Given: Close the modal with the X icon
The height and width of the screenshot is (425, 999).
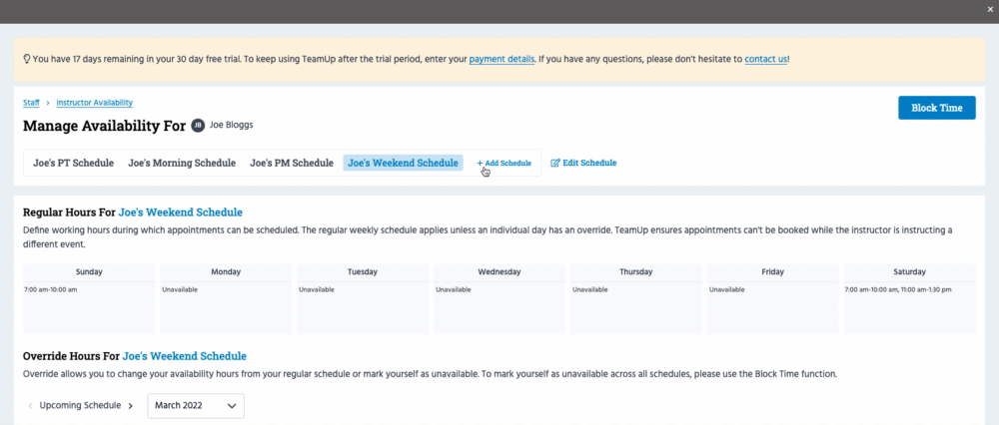Looking at the screenshot, I should click(988, 10).
